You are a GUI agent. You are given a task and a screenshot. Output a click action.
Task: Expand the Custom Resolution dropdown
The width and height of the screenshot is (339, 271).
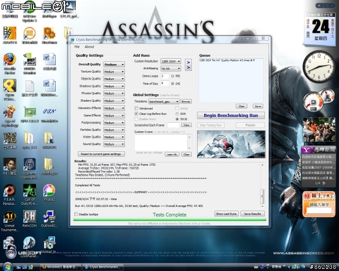[x=171, y=61]
